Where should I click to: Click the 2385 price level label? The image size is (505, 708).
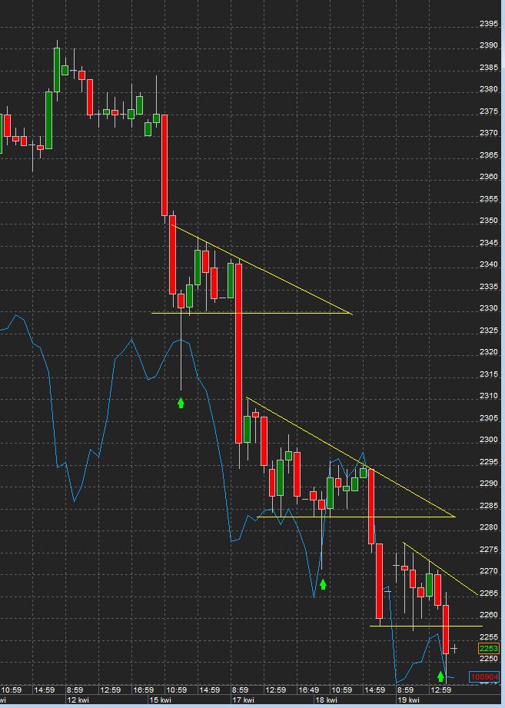coord(489,68)
